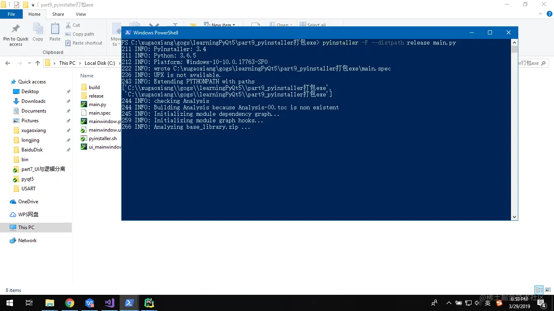554x311 pixels.
Task: Launch PyCharm from the taskbar
Action: (149, 302)
